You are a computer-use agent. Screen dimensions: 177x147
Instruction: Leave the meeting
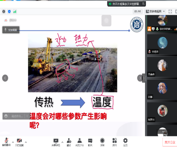pyautogui.click(x=170, y=142)
